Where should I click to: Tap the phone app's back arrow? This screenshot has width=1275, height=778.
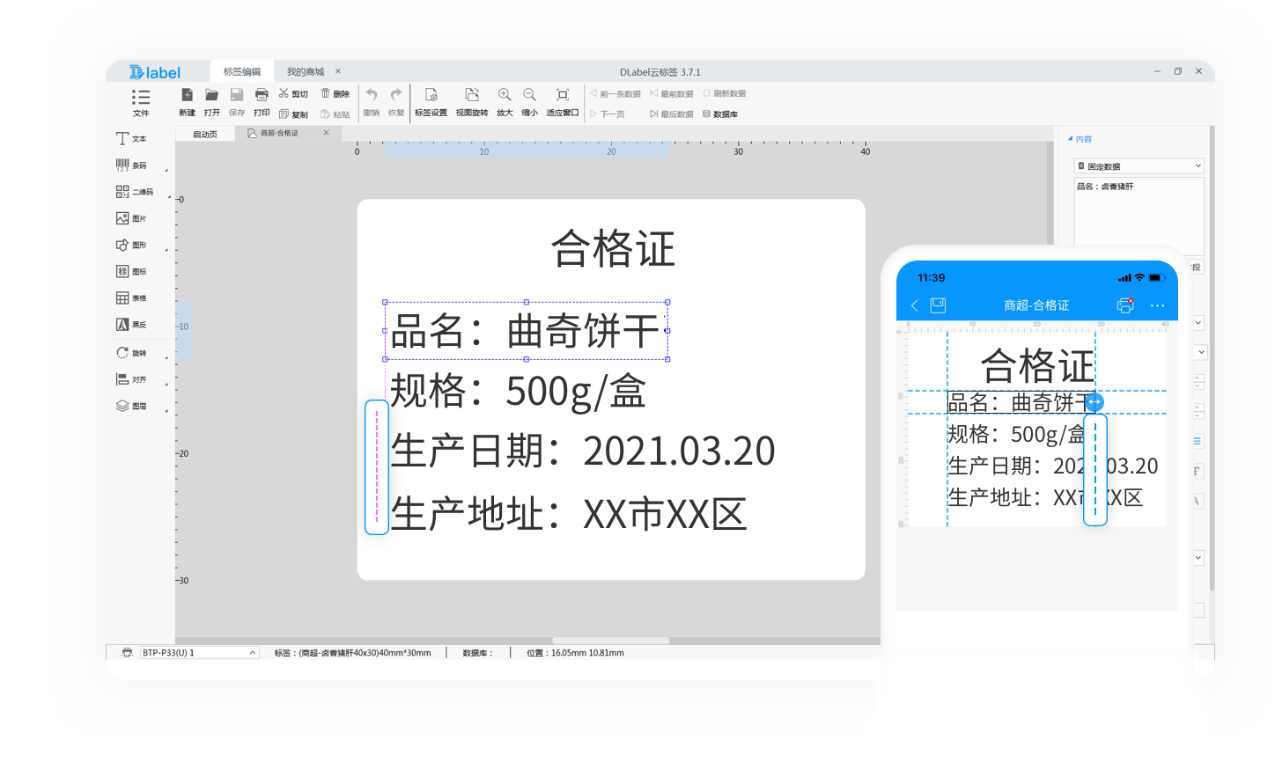[914, 305]
